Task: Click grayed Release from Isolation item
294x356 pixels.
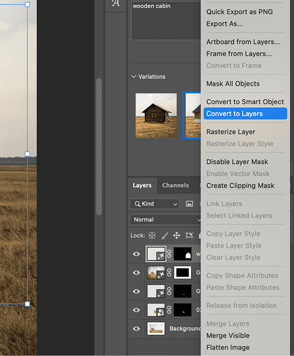Action: 241,306
